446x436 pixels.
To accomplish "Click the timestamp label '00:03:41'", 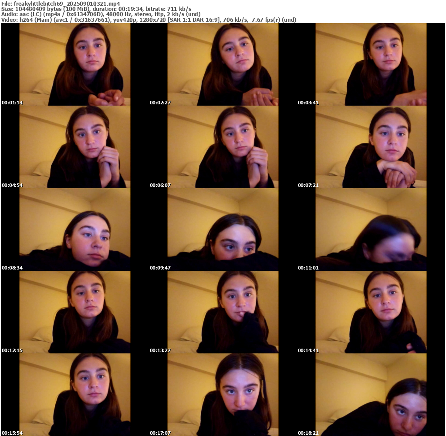I will point(308,103).
